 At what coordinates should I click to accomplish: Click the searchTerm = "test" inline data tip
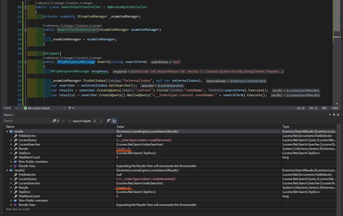click(x=166, y=62)
